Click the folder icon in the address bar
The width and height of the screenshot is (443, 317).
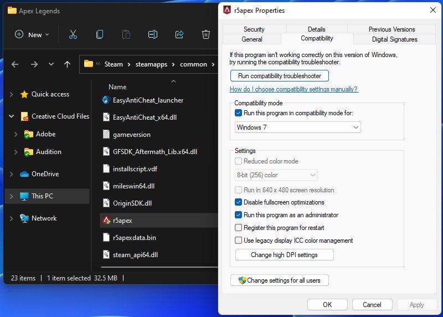(89, 64)
